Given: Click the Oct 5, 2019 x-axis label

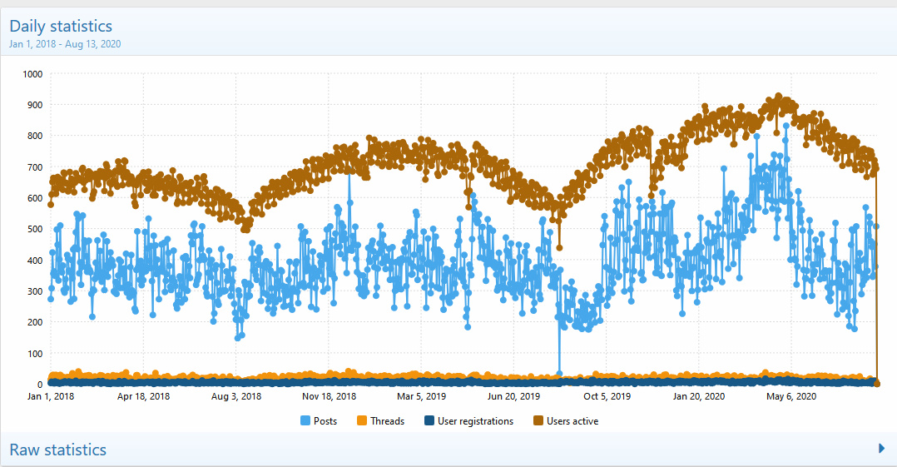Looking at the screenshot, I should click(607, 397).
